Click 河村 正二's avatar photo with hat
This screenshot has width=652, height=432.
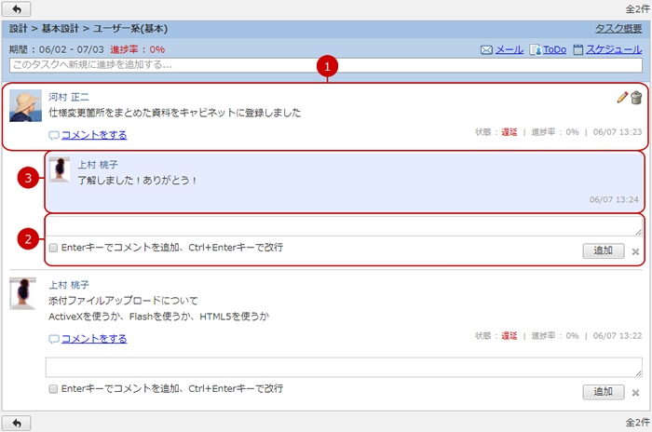pyautogui.click(x=25, y=105)
